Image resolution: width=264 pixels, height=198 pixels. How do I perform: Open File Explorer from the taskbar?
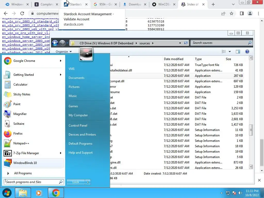click(x=23, y=193)
